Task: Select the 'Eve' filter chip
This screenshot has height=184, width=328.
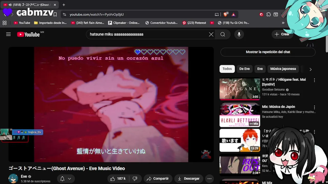Action: point(260,69)
